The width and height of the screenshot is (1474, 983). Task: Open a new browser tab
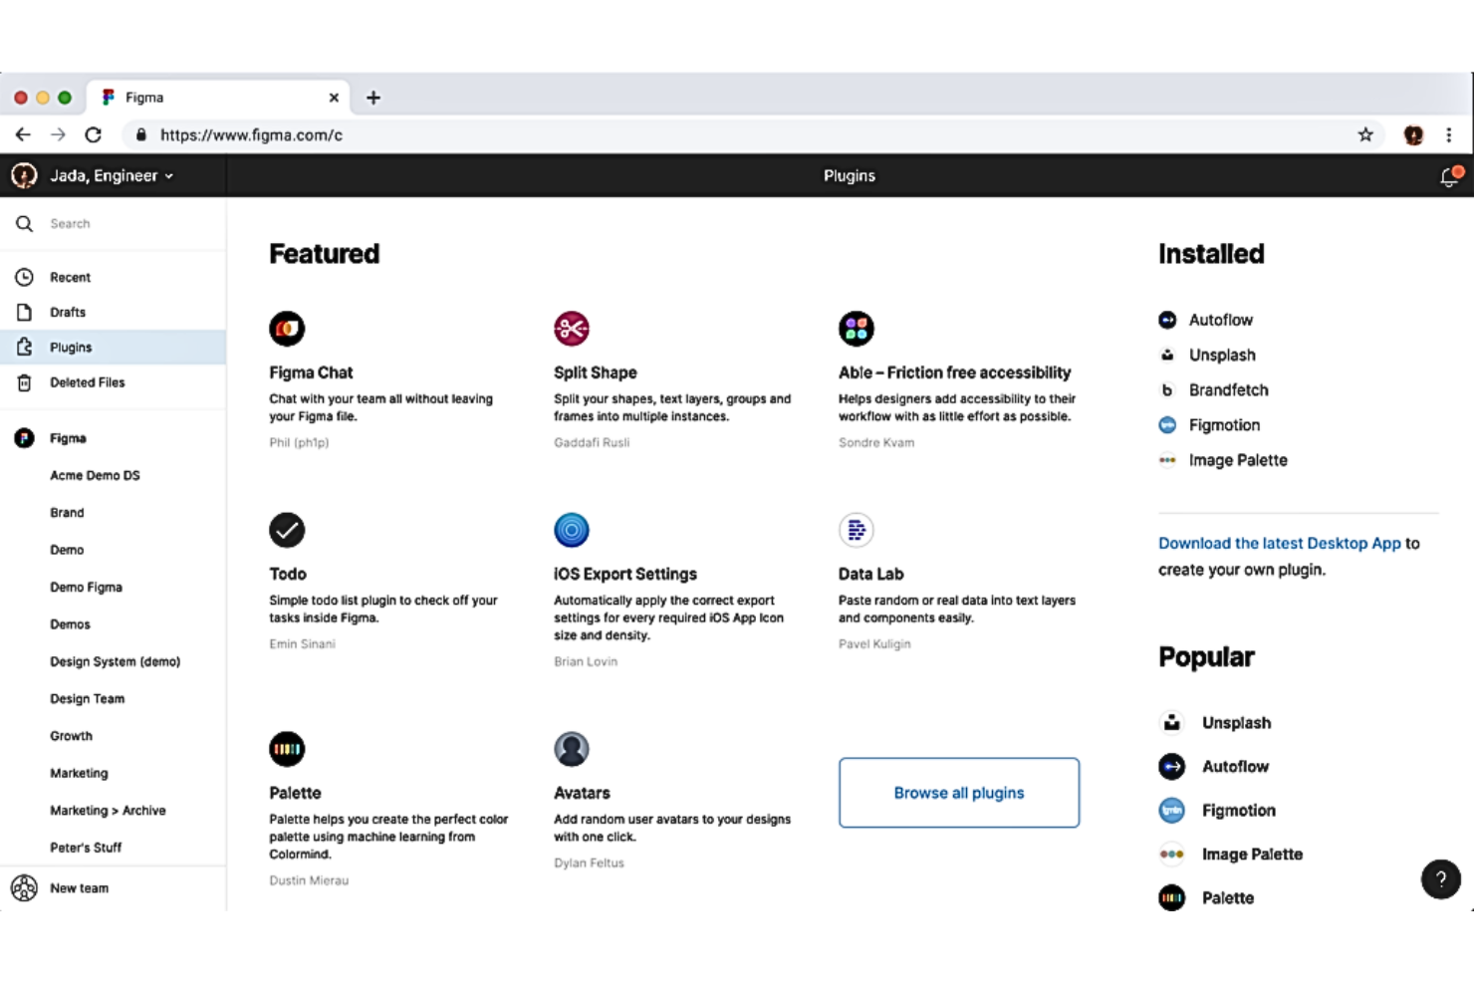pyautogui.click(x=373, y=98)
